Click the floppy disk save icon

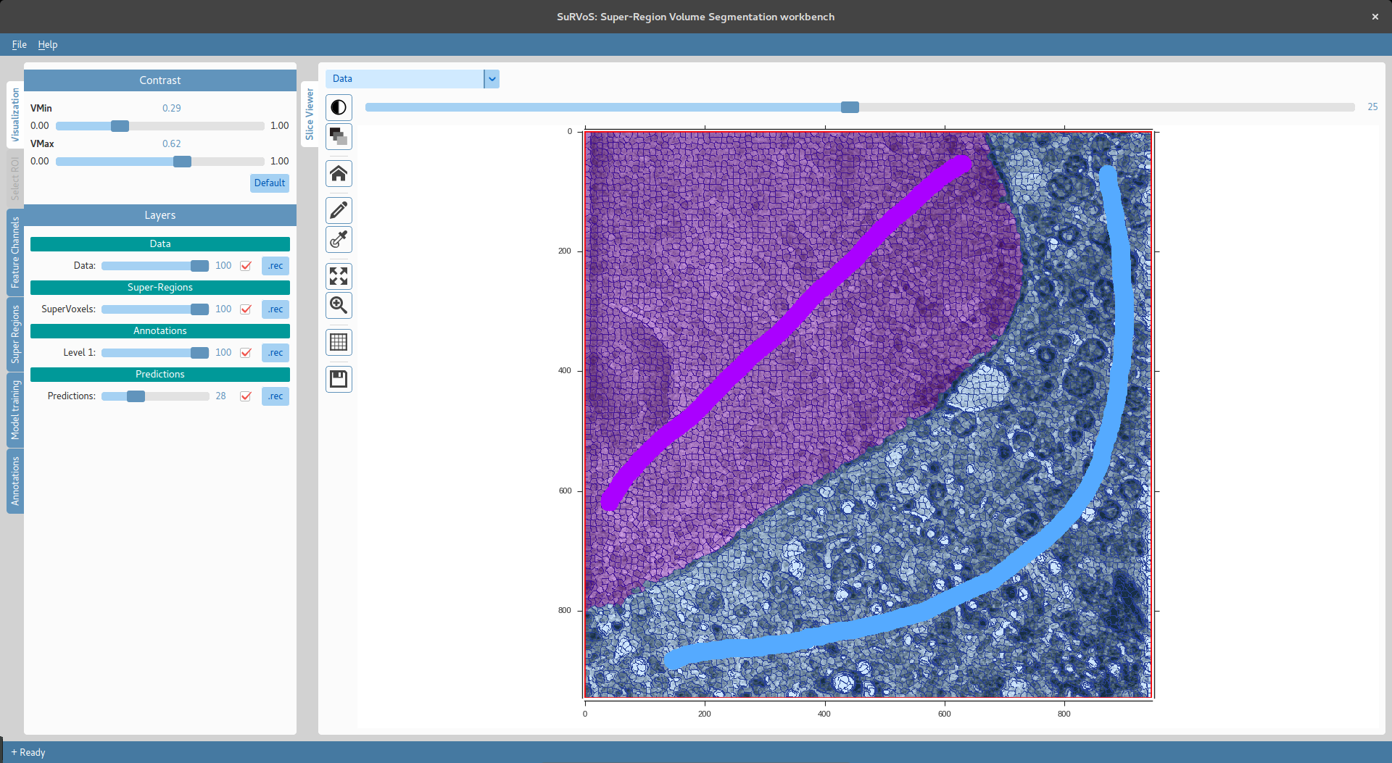click(339, 379)
